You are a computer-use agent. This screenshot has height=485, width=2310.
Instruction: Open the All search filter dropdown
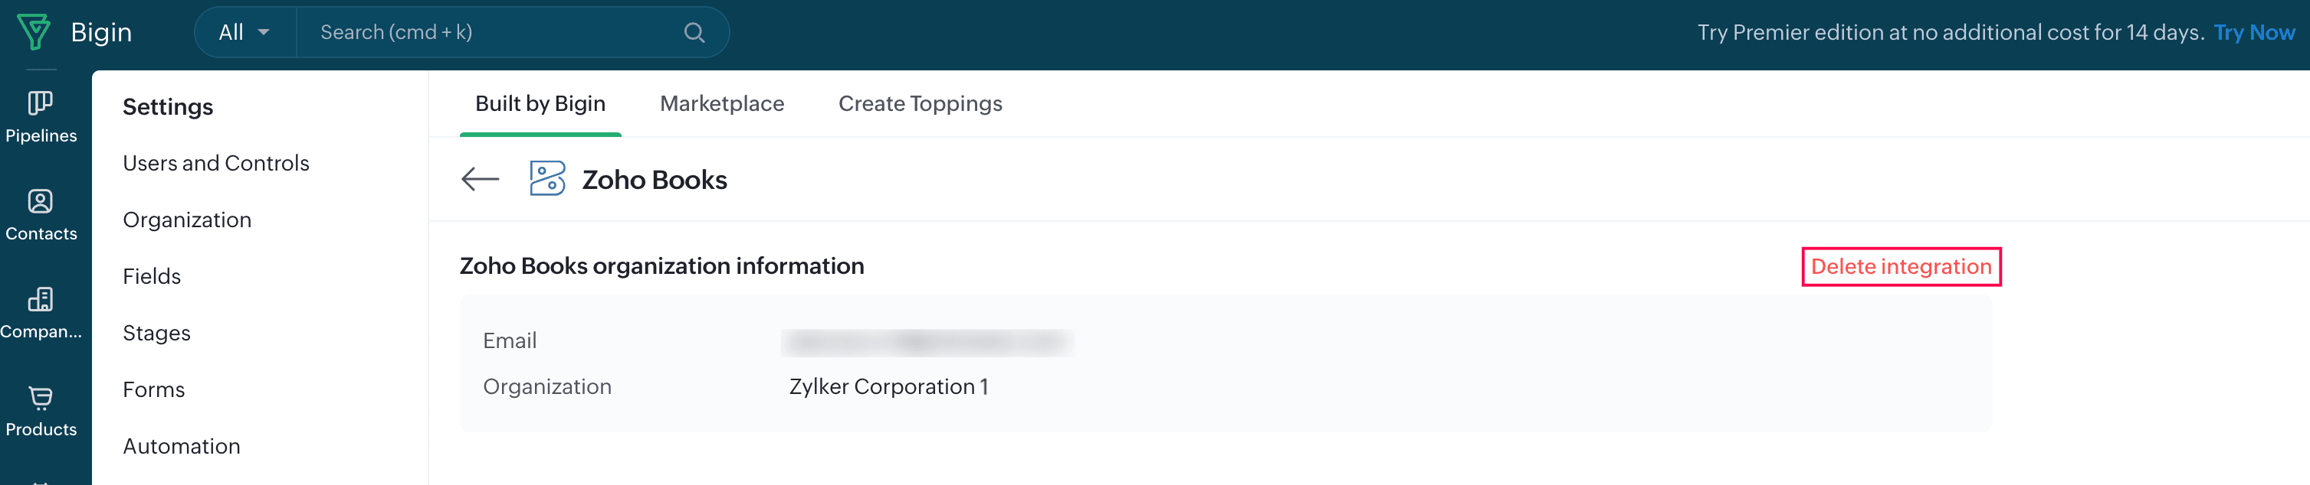(x=242, y=31)
